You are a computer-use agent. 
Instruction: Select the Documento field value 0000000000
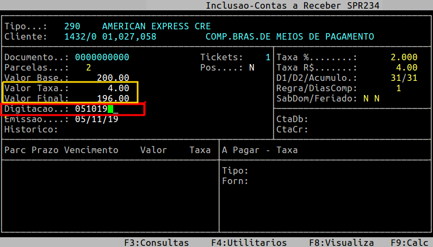[102, 58]
